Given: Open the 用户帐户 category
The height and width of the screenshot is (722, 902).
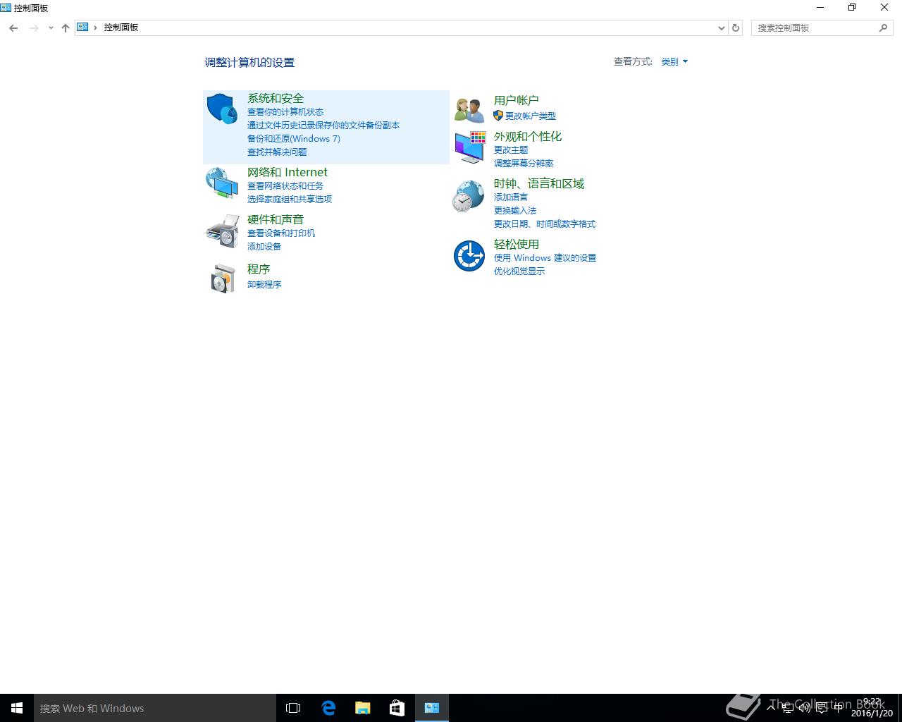Looking at the screenshot, I should point(517,100).
